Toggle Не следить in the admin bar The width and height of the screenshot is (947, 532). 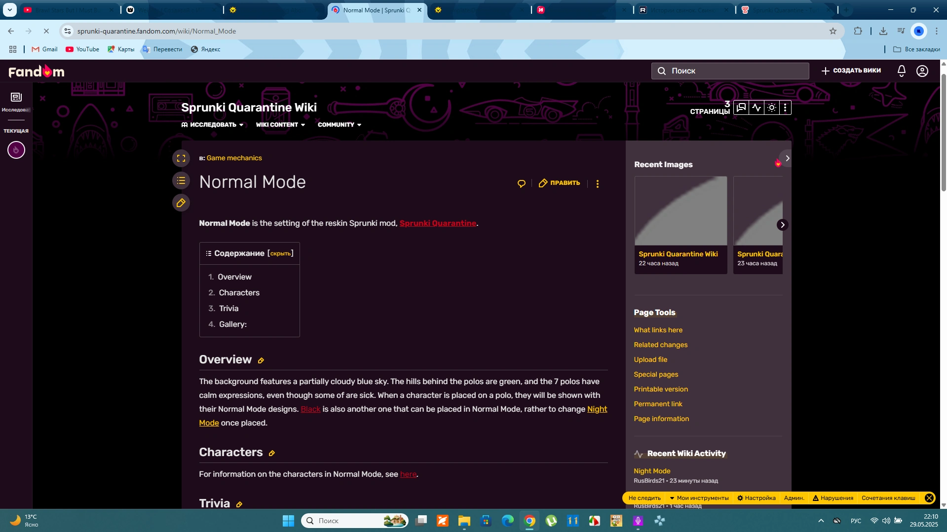[644, 498]
